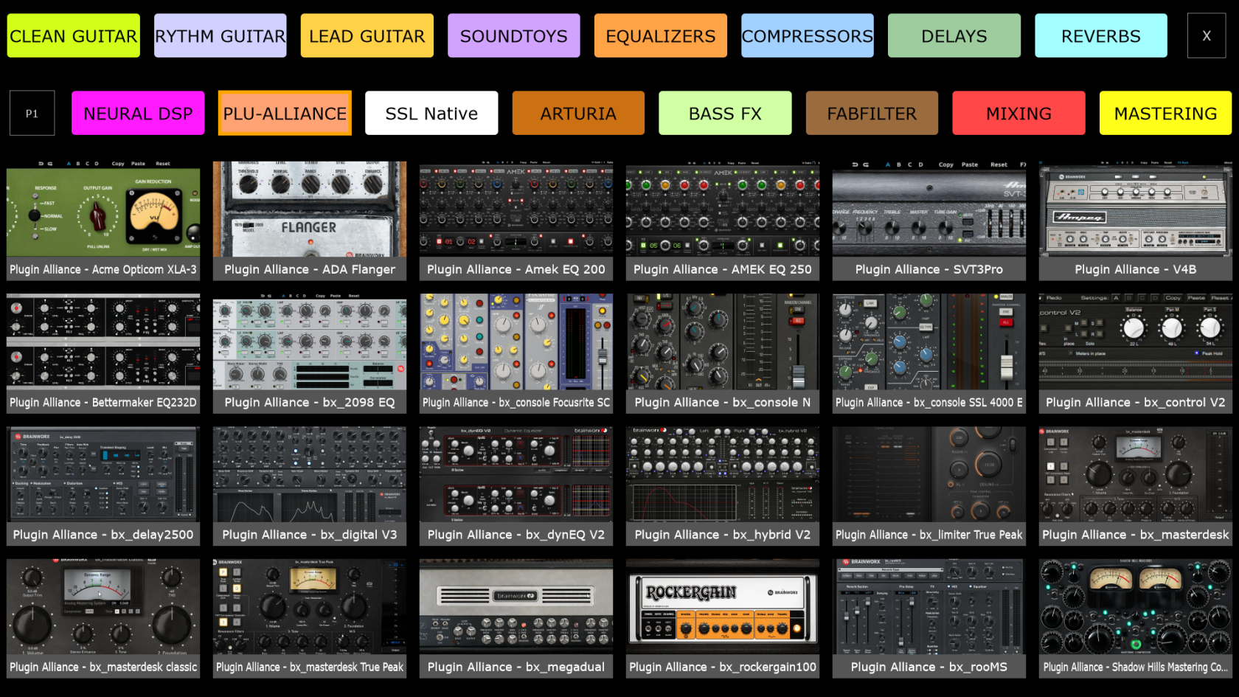Screen dimensions: 1239x697
Task: Load the bx_dynEQ V2 plugin
Action: (x=516, y=485)
